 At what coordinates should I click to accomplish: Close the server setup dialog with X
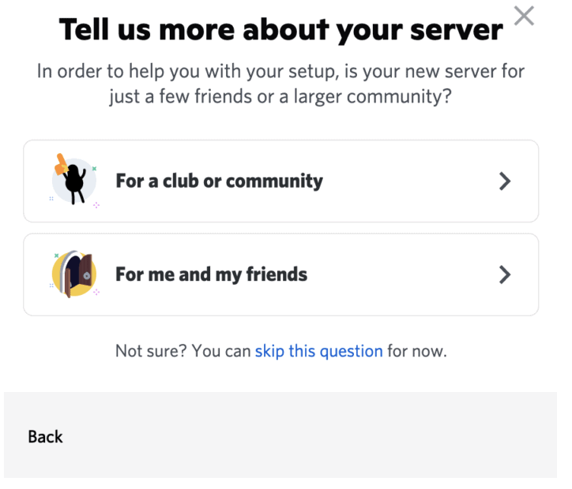(x=523, y=15)
